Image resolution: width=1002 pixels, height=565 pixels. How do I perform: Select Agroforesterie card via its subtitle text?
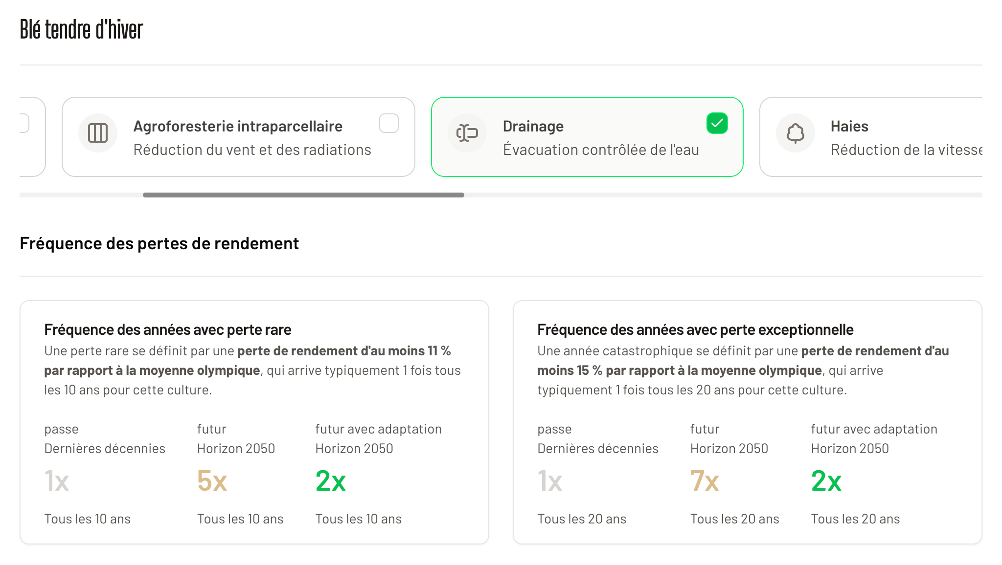[252, 150]
